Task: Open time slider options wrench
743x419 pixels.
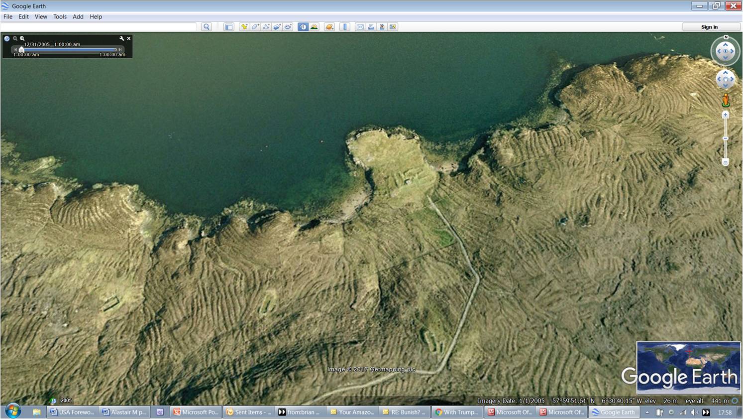Action: [121, 38]
